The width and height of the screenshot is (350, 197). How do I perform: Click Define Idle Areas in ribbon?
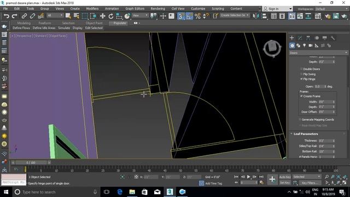44,28
